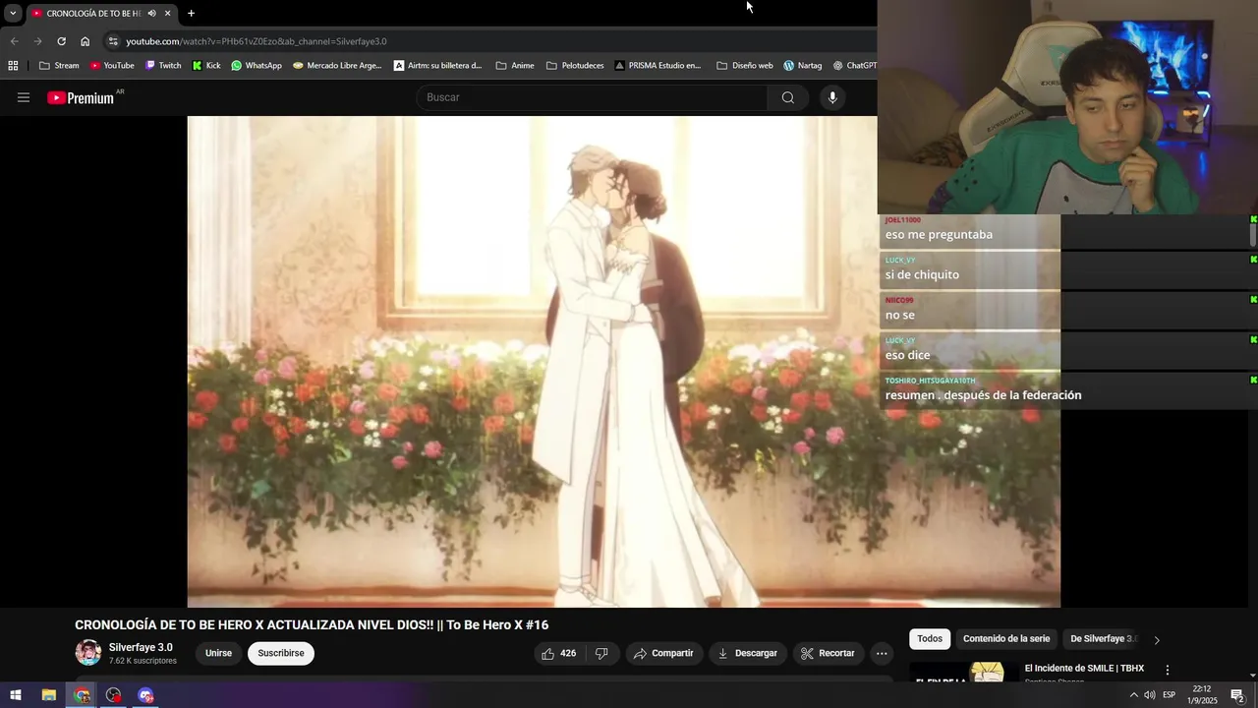Open the Pelotudeces bookmarks folder

575,66
